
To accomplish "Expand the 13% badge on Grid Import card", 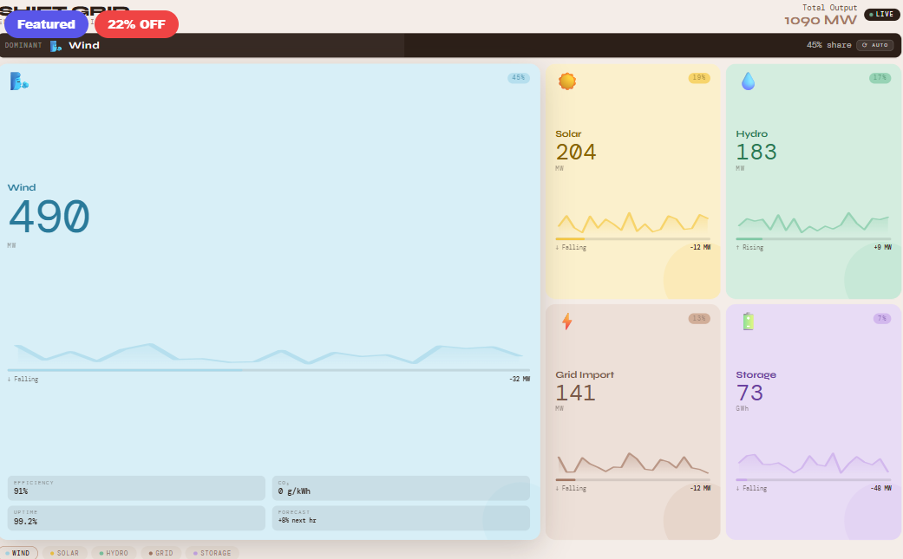I will (701, 318).
